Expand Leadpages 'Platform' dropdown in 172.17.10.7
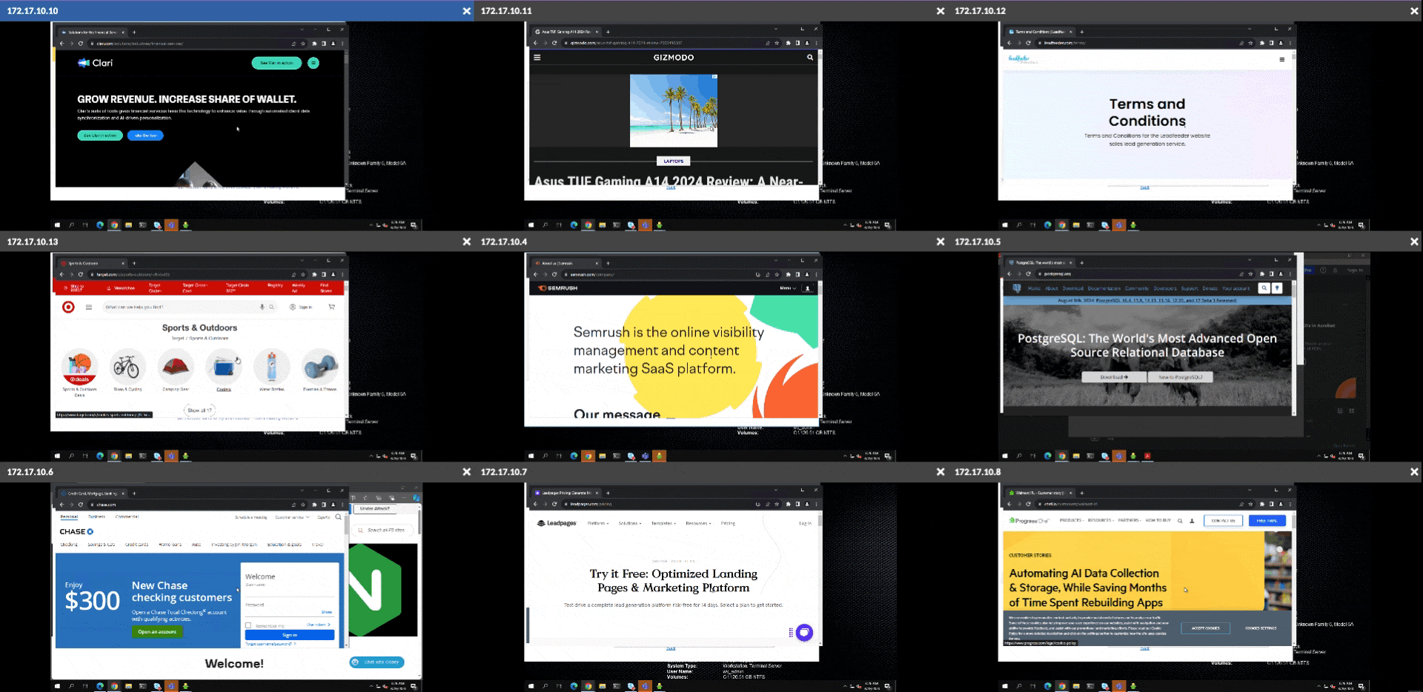Viewport: 1423px width, 692px height. (598, 523)
